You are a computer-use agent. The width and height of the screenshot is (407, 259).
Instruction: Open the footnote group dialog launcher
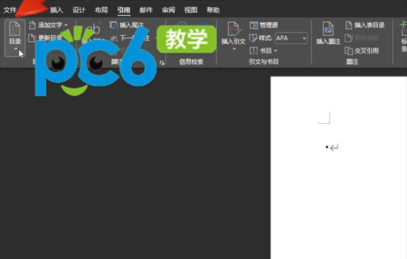pyautogui.click(x=161, y=62)
